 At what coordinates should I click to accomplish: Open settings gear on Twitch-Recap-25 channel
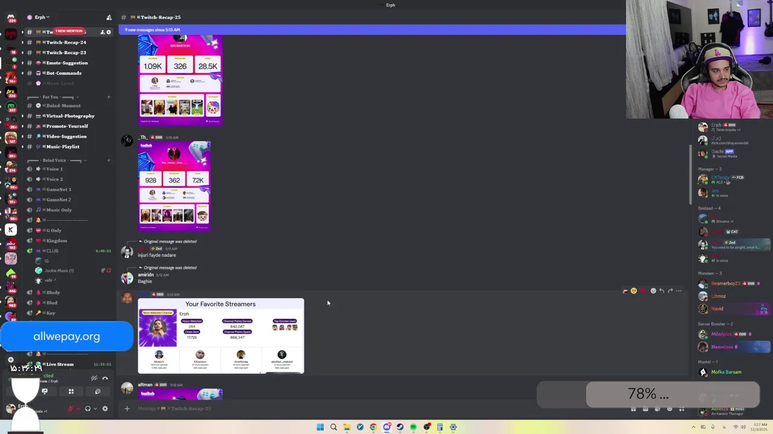pos(109,32)
